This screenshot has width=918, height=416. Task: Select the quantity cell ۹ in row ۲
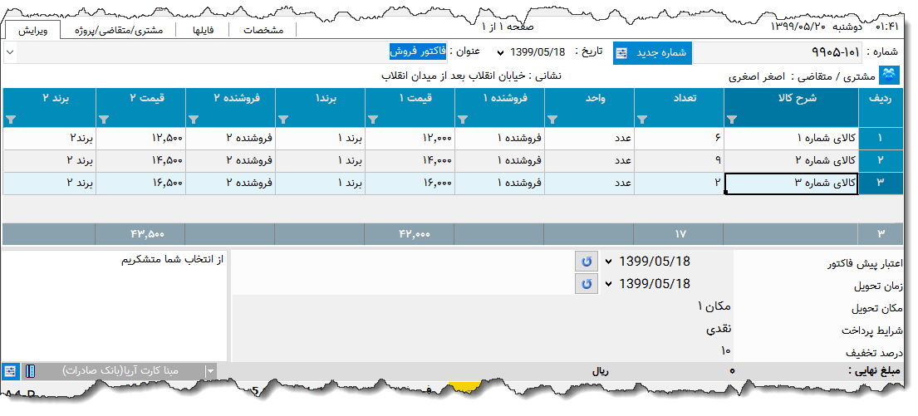point(679,161)
